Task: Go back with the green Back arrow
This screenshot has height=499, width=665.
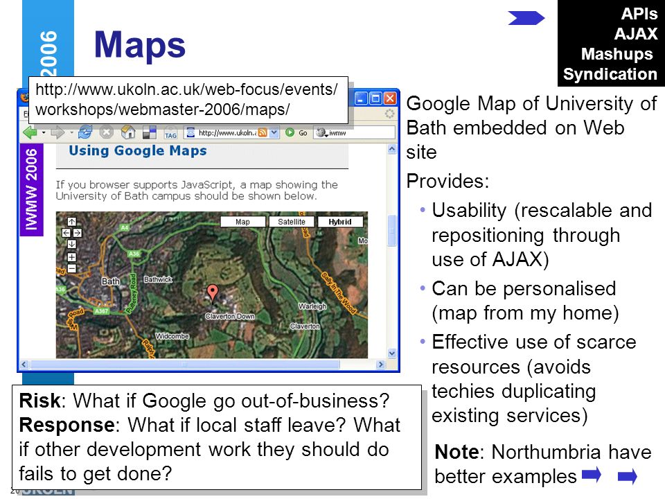Action: click(30, 133)
